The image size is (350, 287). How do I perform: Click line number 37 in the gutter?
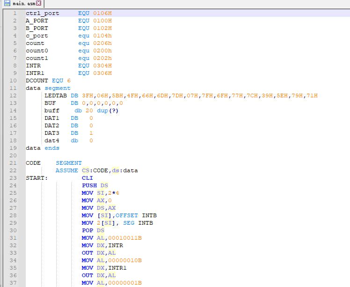[x=13, y=283]
